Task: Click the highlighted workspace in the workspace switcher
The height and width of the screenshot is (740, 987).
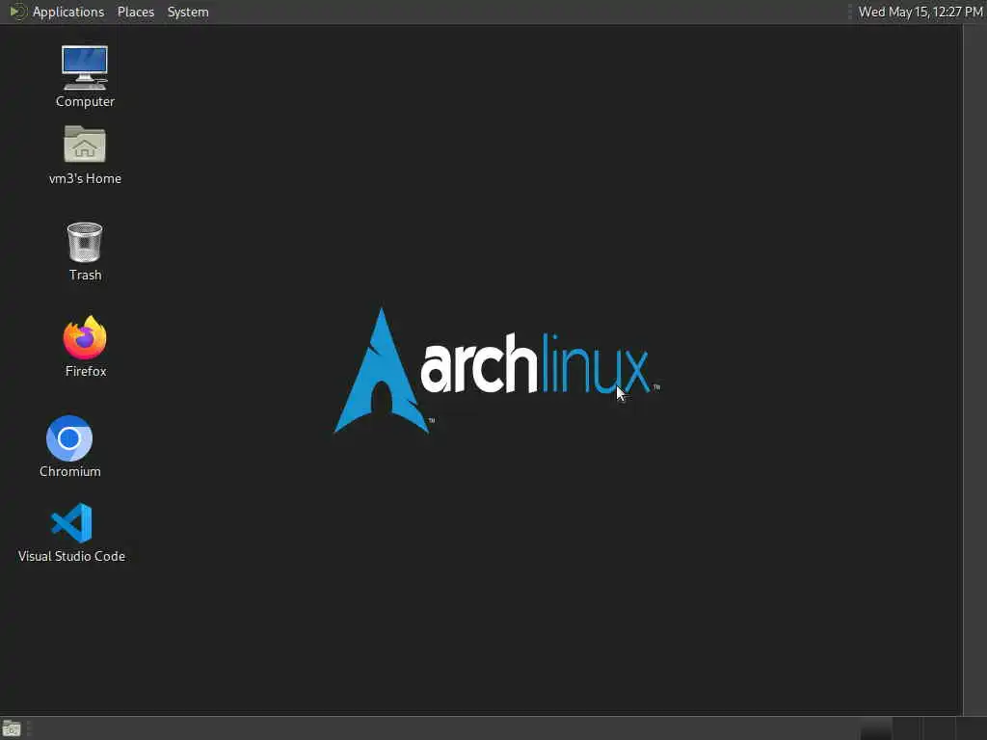Action: [876, 728]
